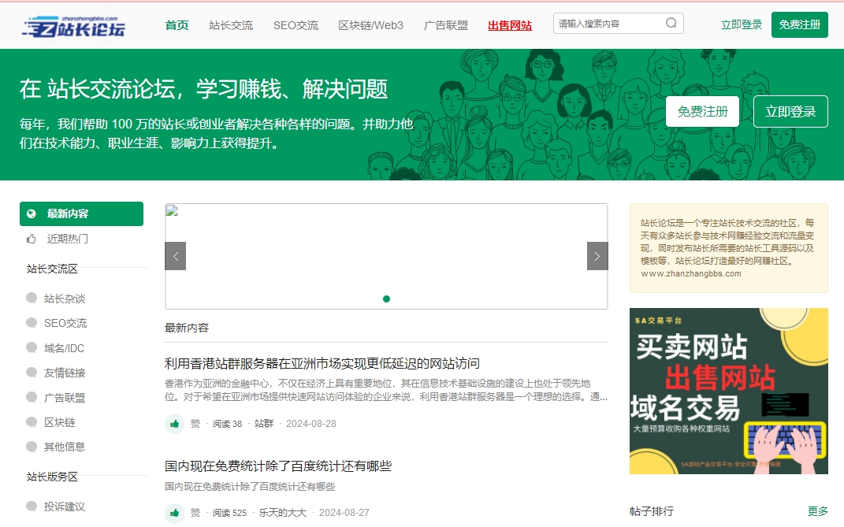Click www.zhanzhangbbs.com text in info box

coord(690,273)
